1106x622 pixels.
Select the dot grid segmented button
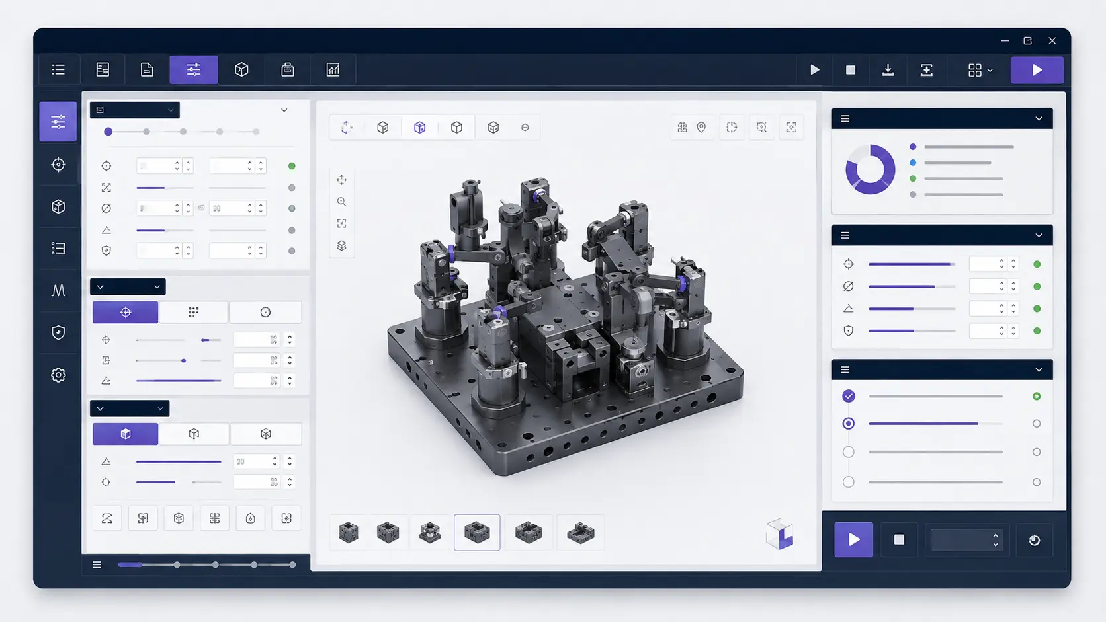pos(193,312)
